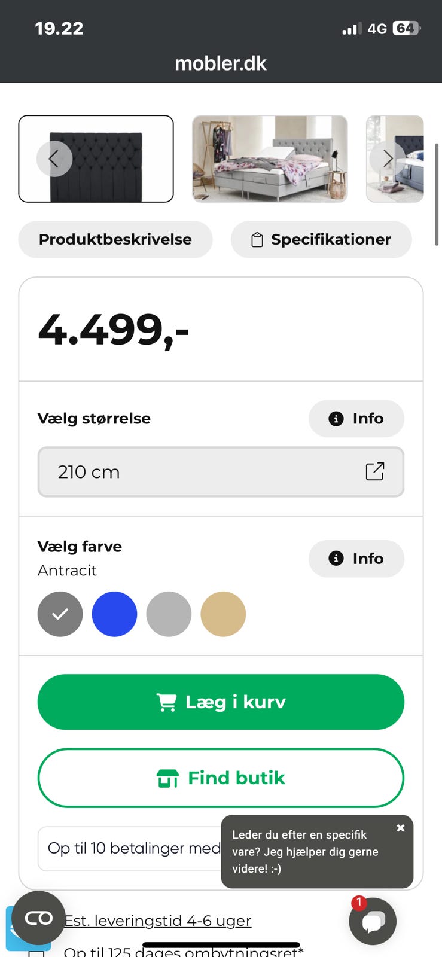Select the light grey color swatch

point(169,614)
